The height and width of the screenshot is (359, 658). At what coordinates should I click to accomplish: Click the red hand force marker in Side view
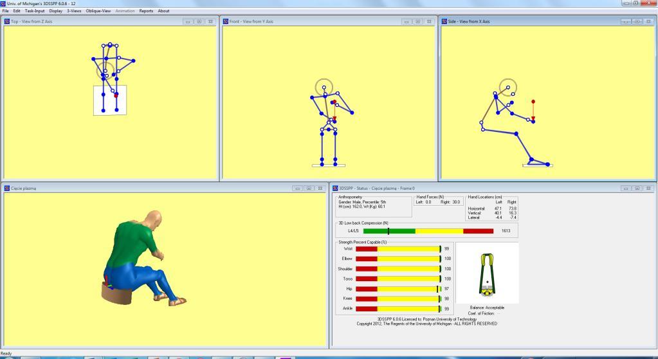[x=533, y=102]
